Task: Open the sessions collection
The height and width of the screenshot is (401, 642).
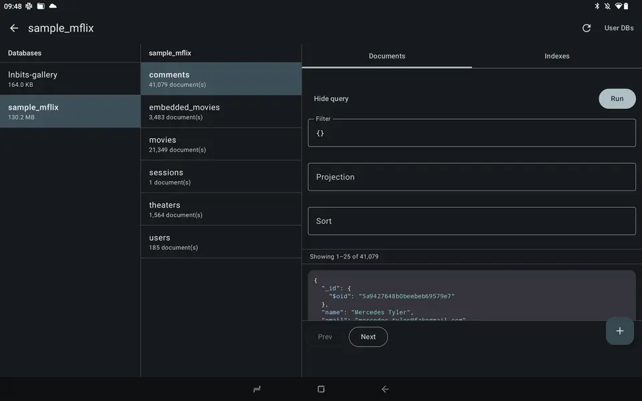Action: 221,176
